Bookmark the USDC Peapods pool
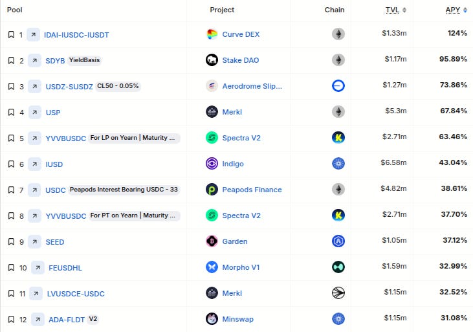Viewport: 473px width, 332px height. coord(11,190)
